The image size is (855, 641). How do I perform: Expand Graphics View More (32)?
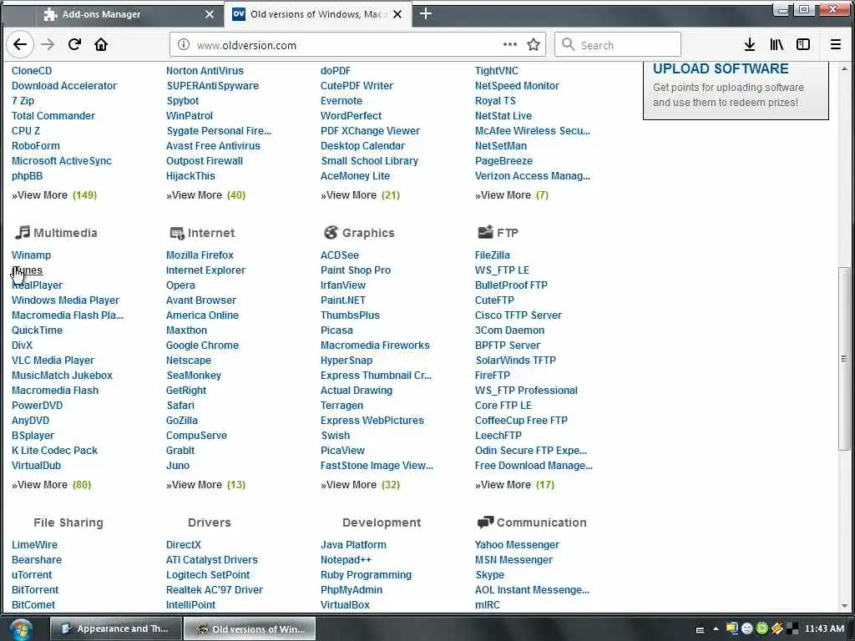360,485
